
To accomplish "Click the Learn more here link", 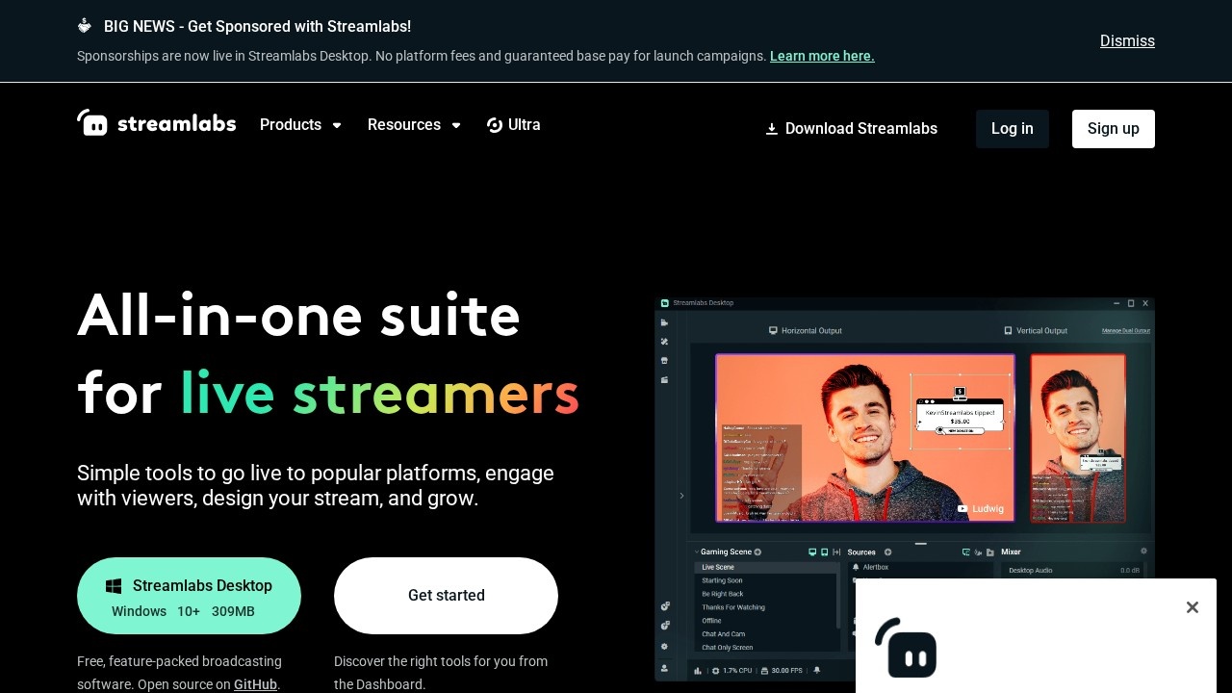I will point(821,56).
